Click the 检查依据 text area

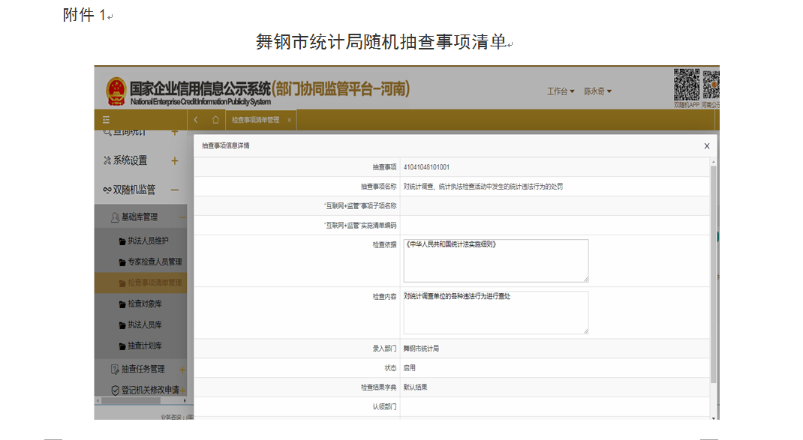point(496,260)
